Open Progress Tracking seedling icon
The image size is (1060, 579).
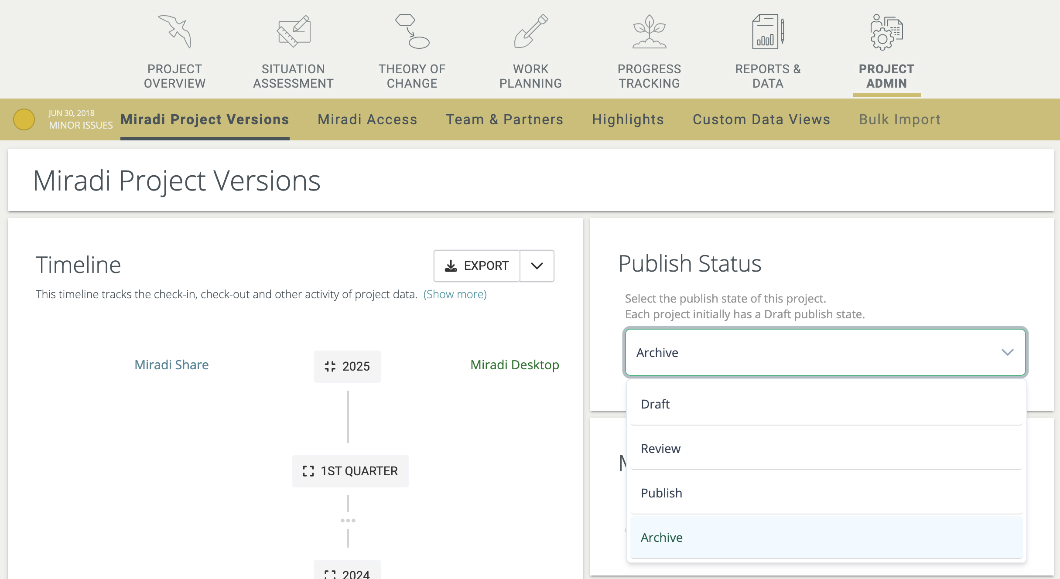(x=649, y=31)
